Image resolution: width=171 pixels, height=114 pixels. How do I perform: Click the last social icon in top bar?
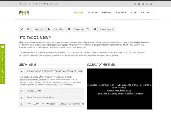click(151, 4)
